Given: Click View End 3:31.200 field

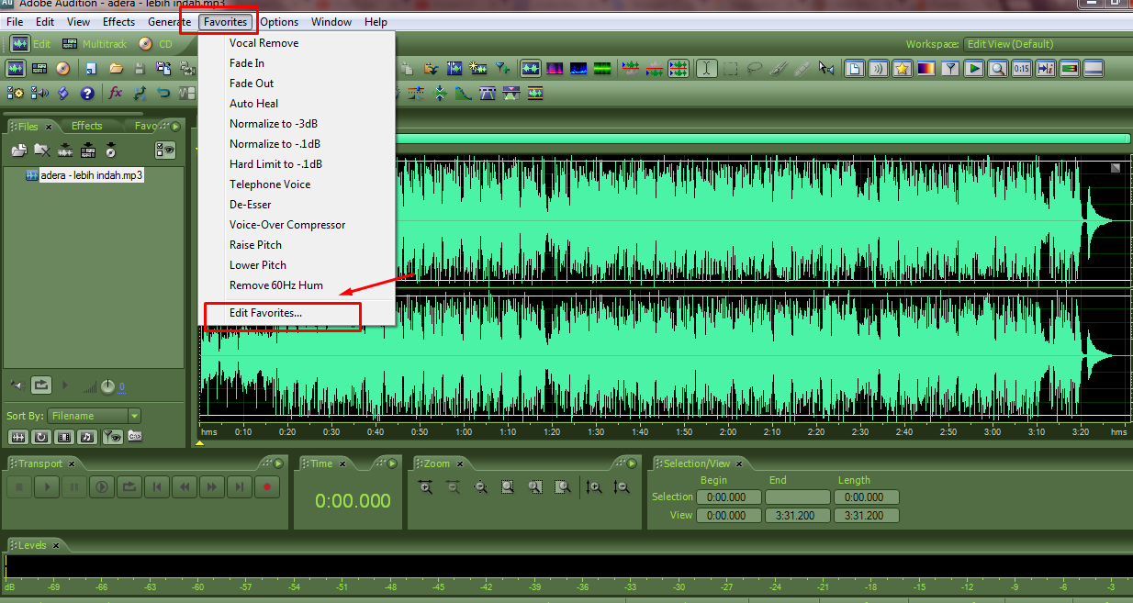Looking at the screenshot, I should click(798, 516).
